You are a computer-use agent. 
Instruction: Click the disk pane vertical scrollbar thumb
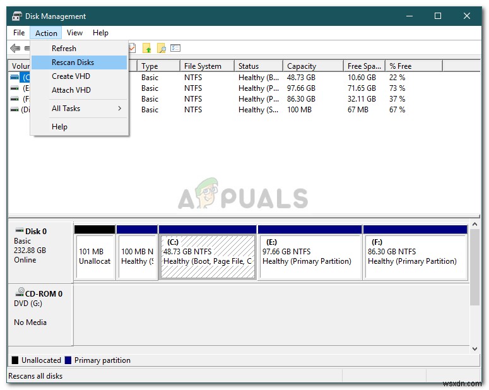(x=474, y=268)
